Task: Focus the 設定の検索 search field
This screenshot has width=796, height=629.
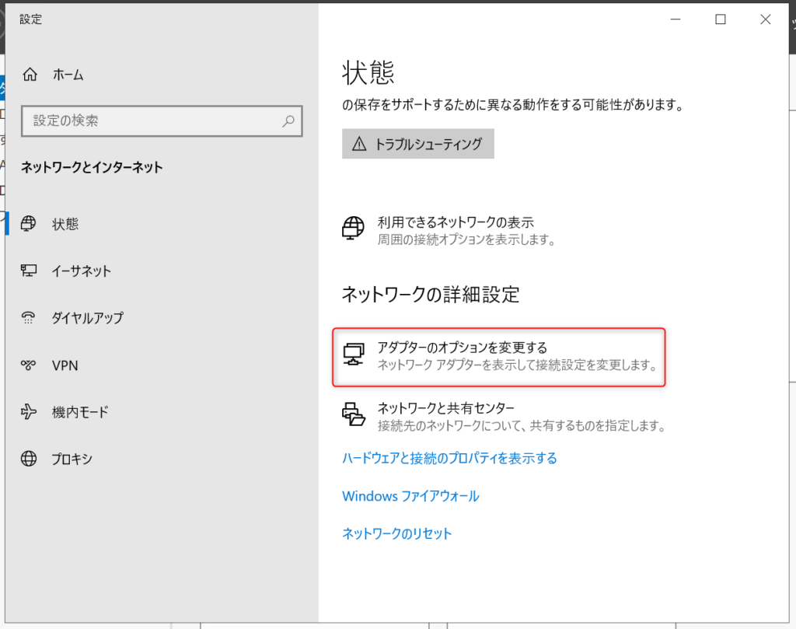Action: click(152, 121)
